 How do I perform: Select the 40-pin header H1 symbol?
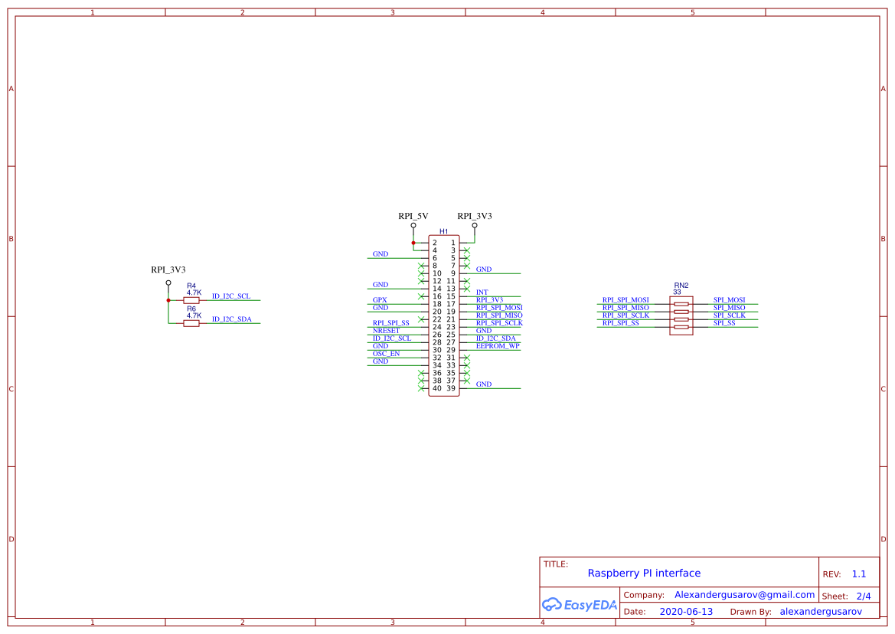(x=444, y=314)
